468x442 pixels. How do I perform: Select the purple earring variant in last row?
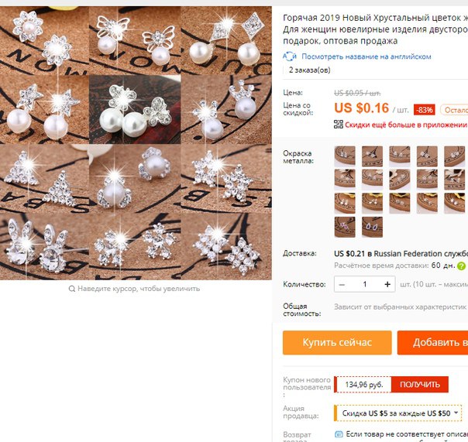[345, 227]
